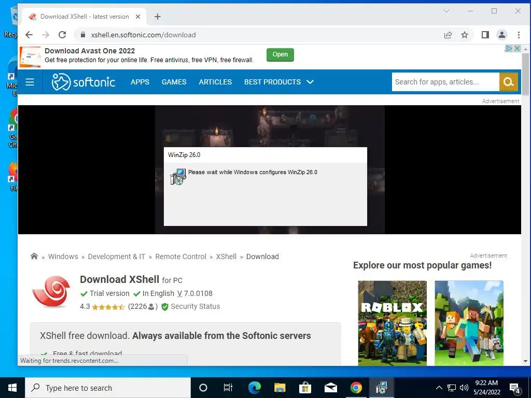Click the XShell red shell logo
The image size is (531, 398).
click(51, 292)
